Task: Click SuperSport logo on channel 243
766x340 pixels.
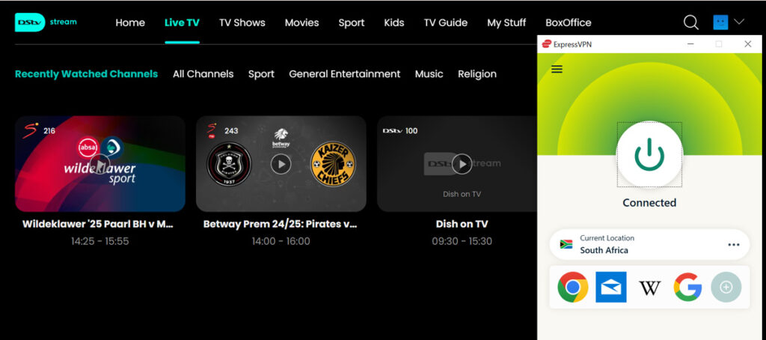Action: (x=212, y=130)
